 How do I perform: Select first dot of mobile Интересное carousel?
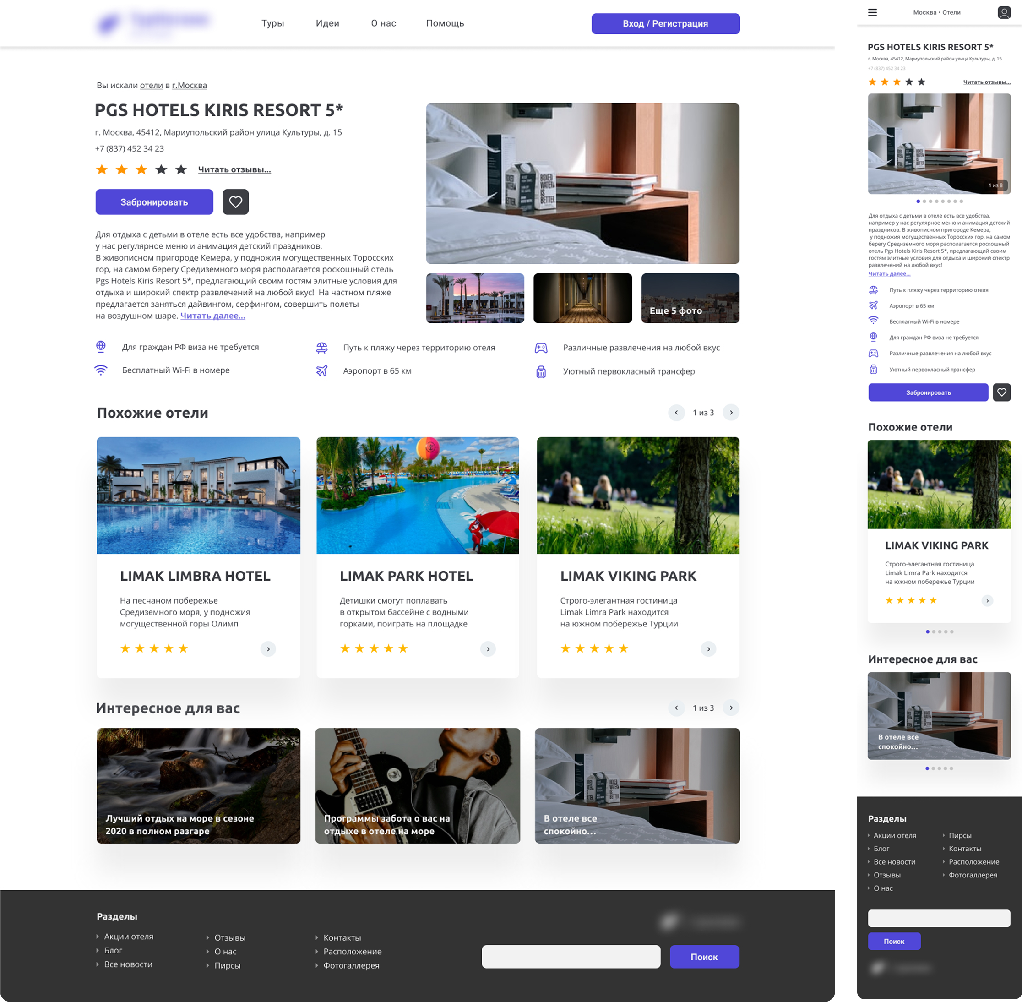927,768
